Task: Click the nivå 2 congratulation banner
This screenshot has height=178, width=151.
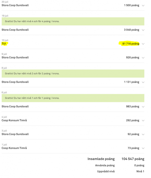Action: (73, 73)
